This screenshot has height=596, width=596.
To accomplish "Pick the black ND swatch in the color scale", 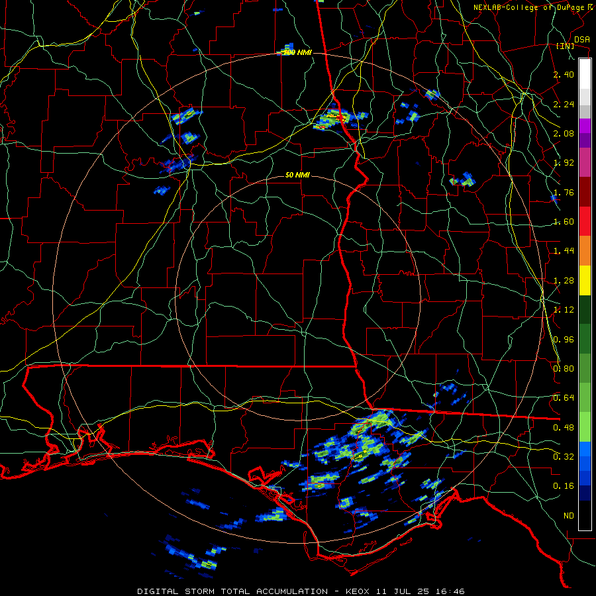I will click(x=585, y=516).
